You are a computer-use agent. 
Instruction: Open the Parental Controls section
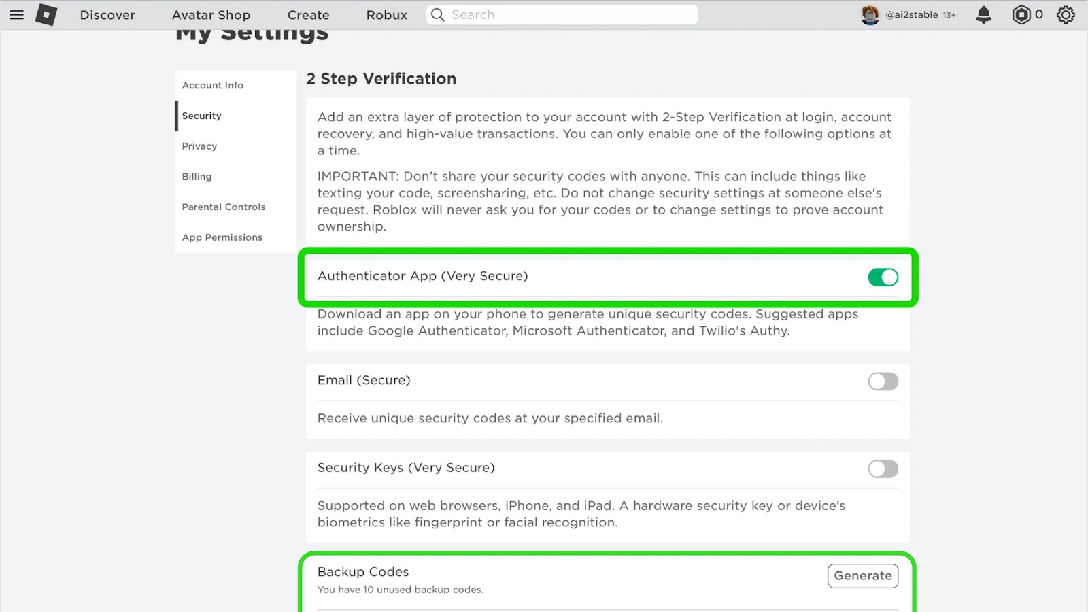(x=224, y=207)
